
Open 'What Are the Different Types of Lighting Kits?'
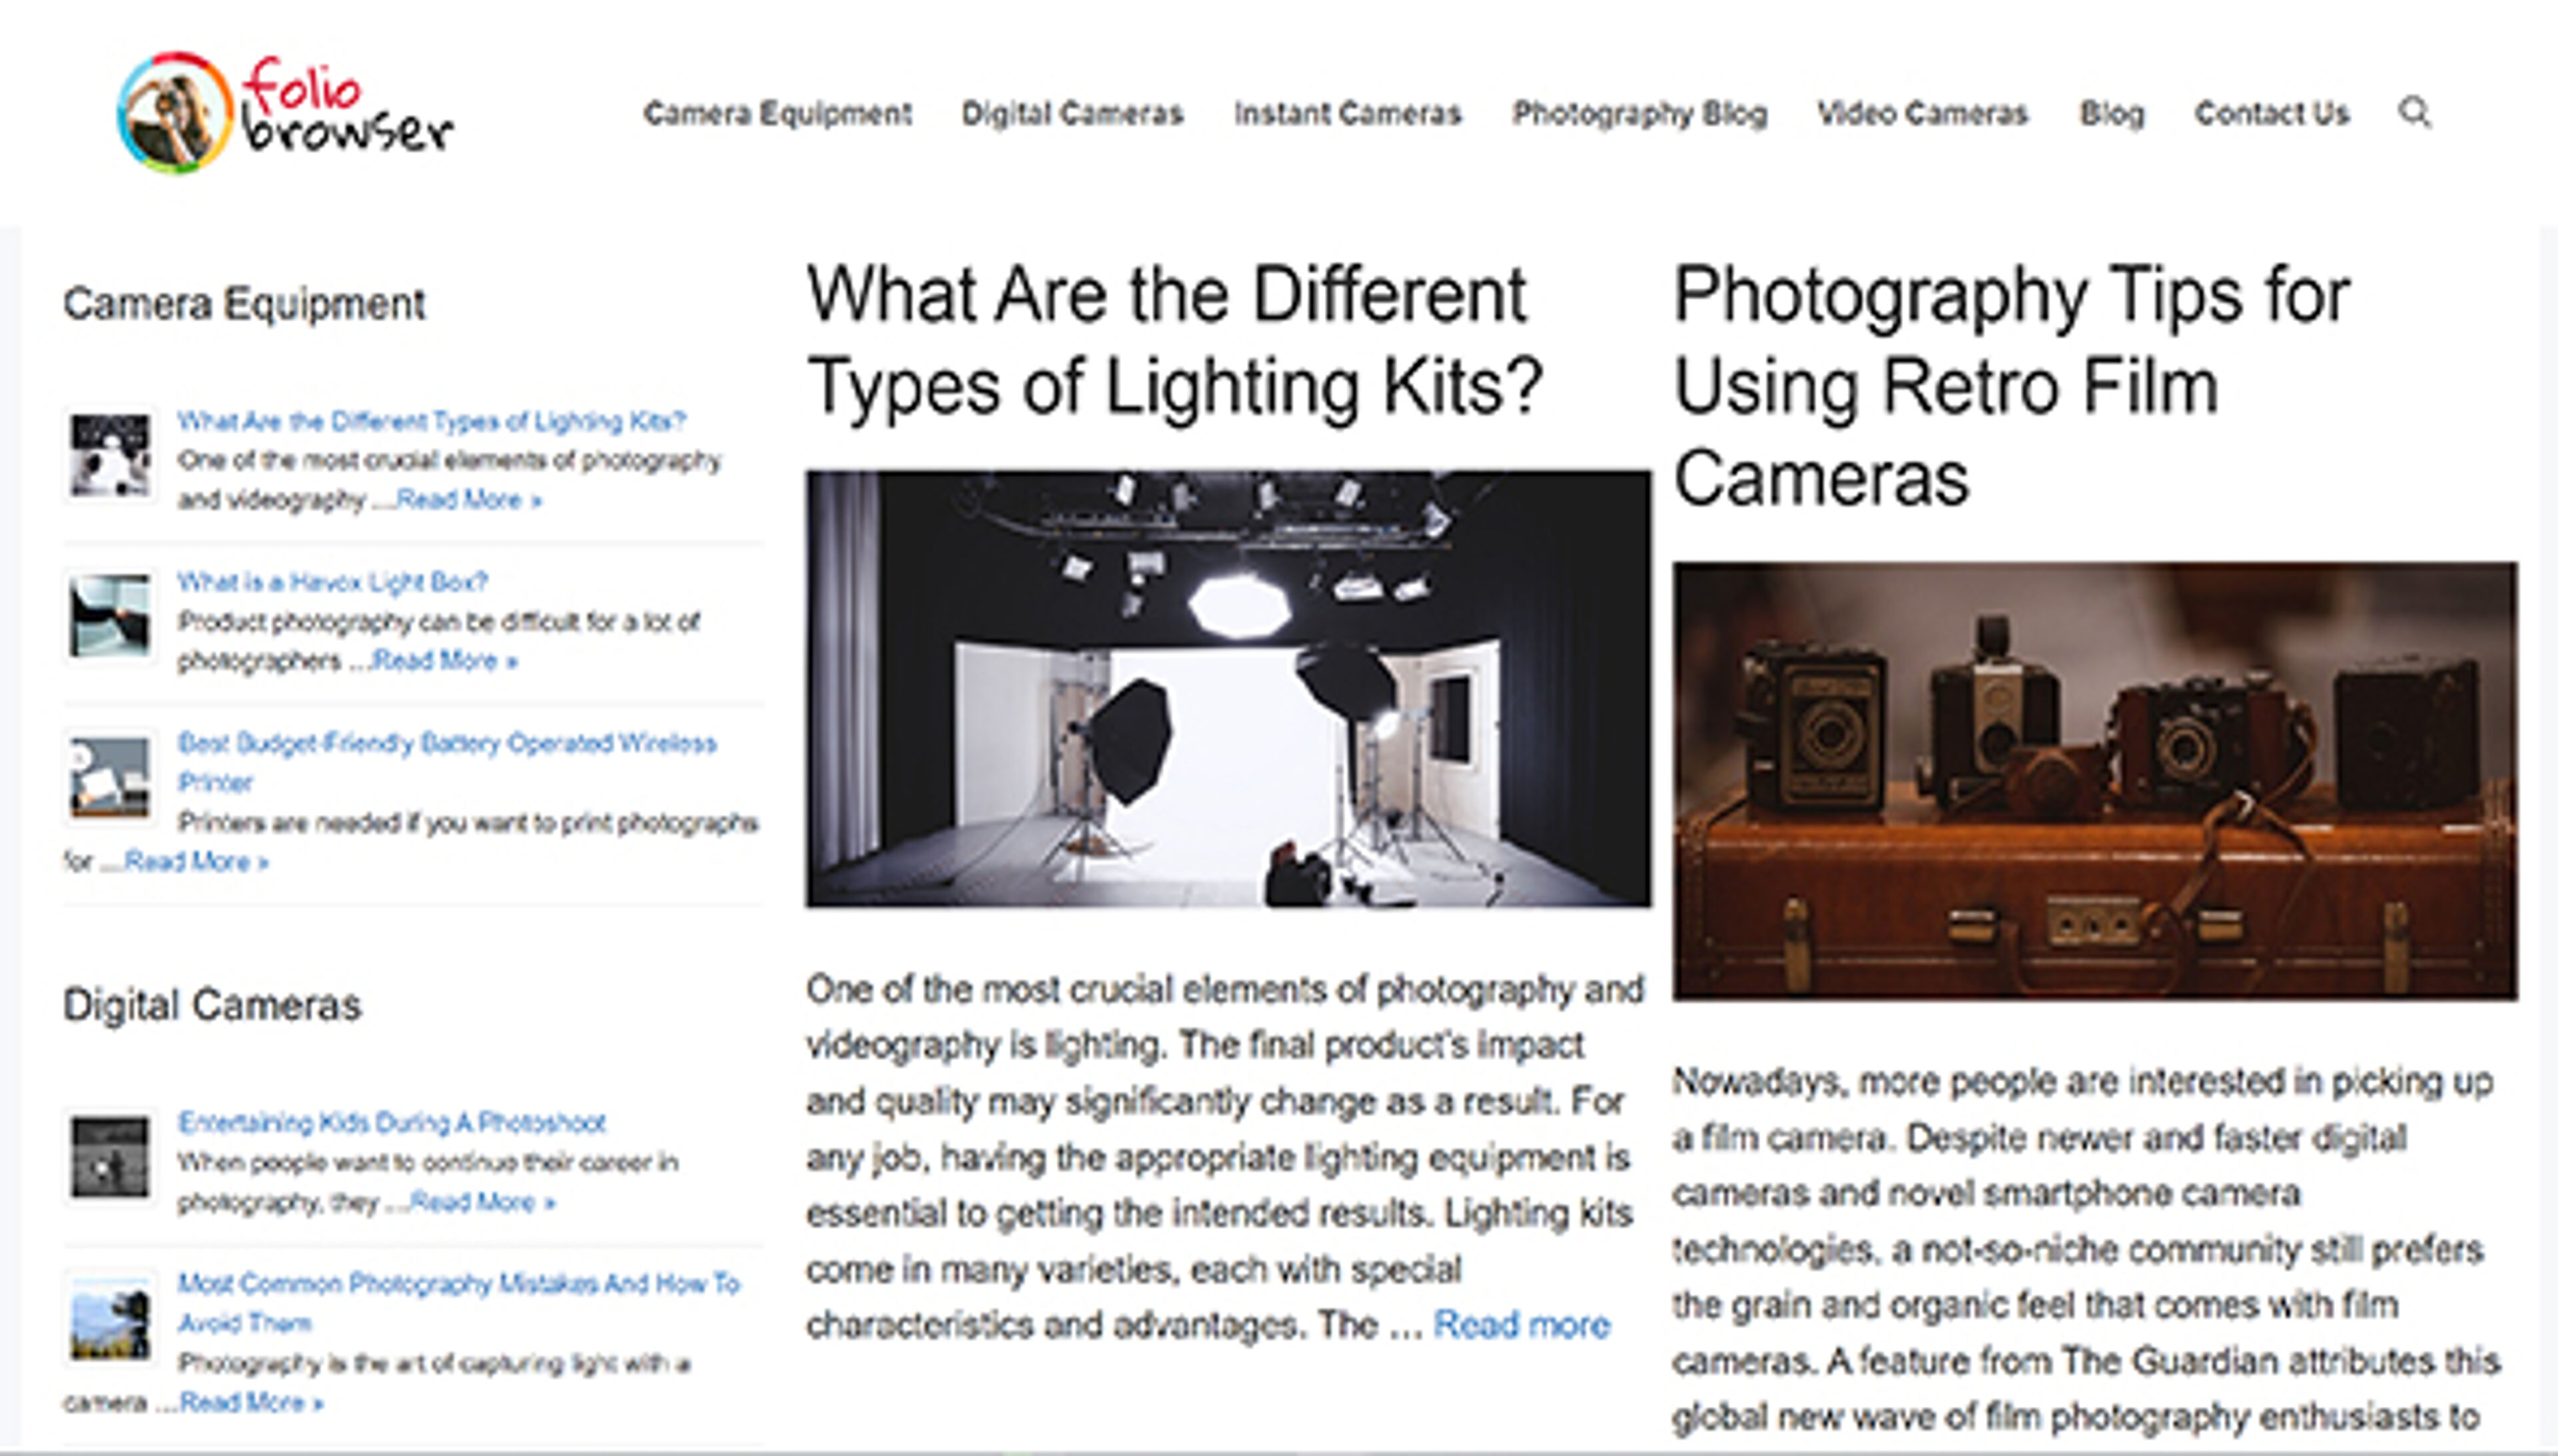coord(432,420)
